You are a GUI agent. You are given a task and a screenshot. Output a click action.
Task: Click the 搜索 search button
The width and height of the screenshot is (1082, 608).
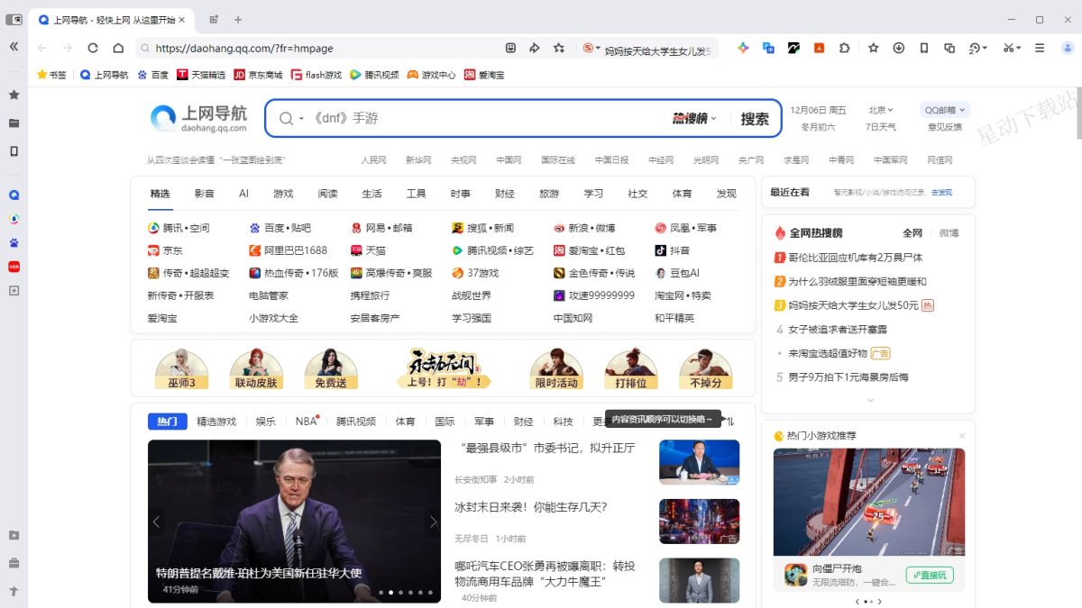click(x=755, y=119)
